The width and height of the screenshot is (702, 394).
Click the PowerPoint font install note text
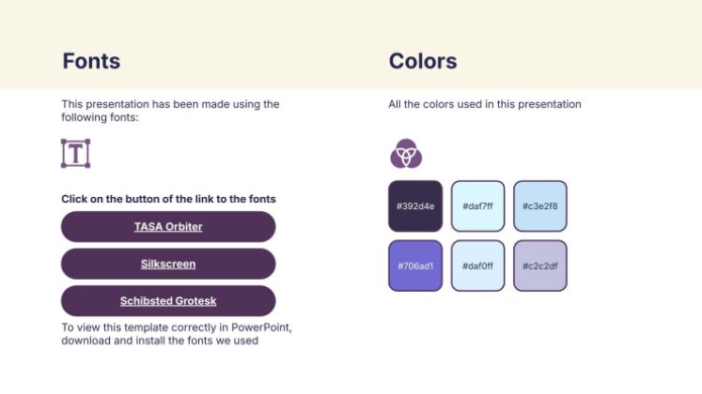177,334
